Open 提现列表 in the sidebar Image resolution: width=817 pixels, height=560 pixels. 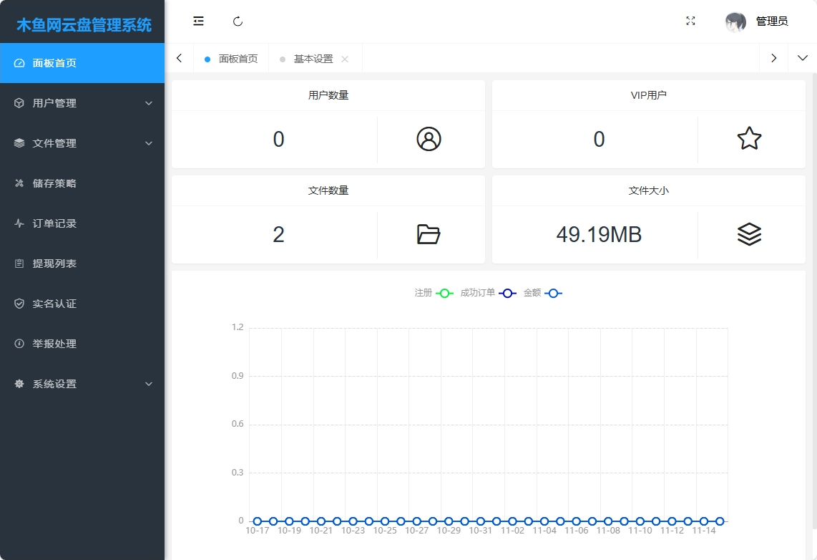pos(82,264)
